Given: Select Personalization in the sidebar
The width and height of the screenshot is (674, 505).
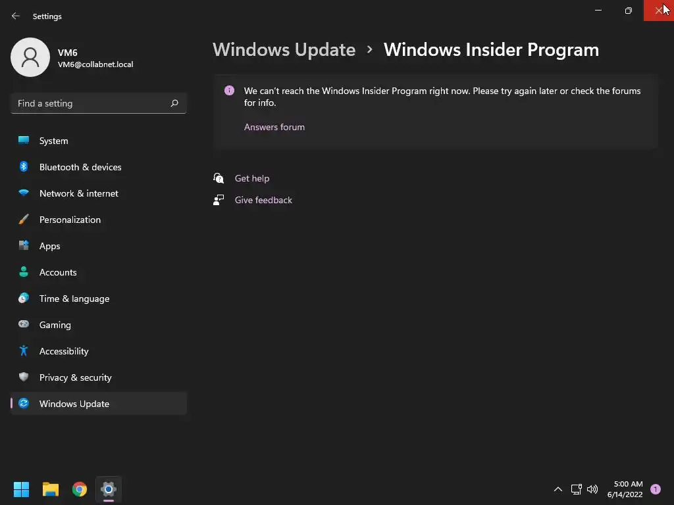Looking at the screenshot, I should tap(99, 220).
